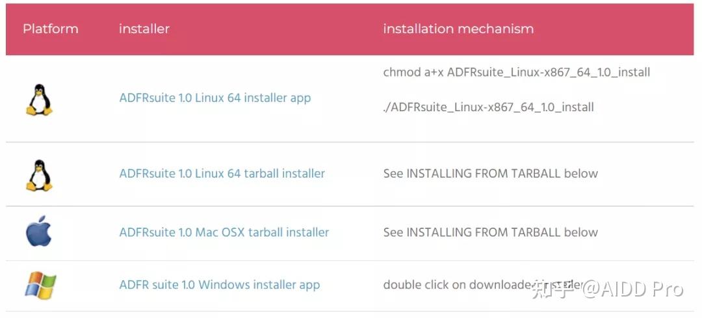Click the penguin icon in Linux tarball row
Image resolution: width=702 pixels, height=318 pixels.
[40, 174]
